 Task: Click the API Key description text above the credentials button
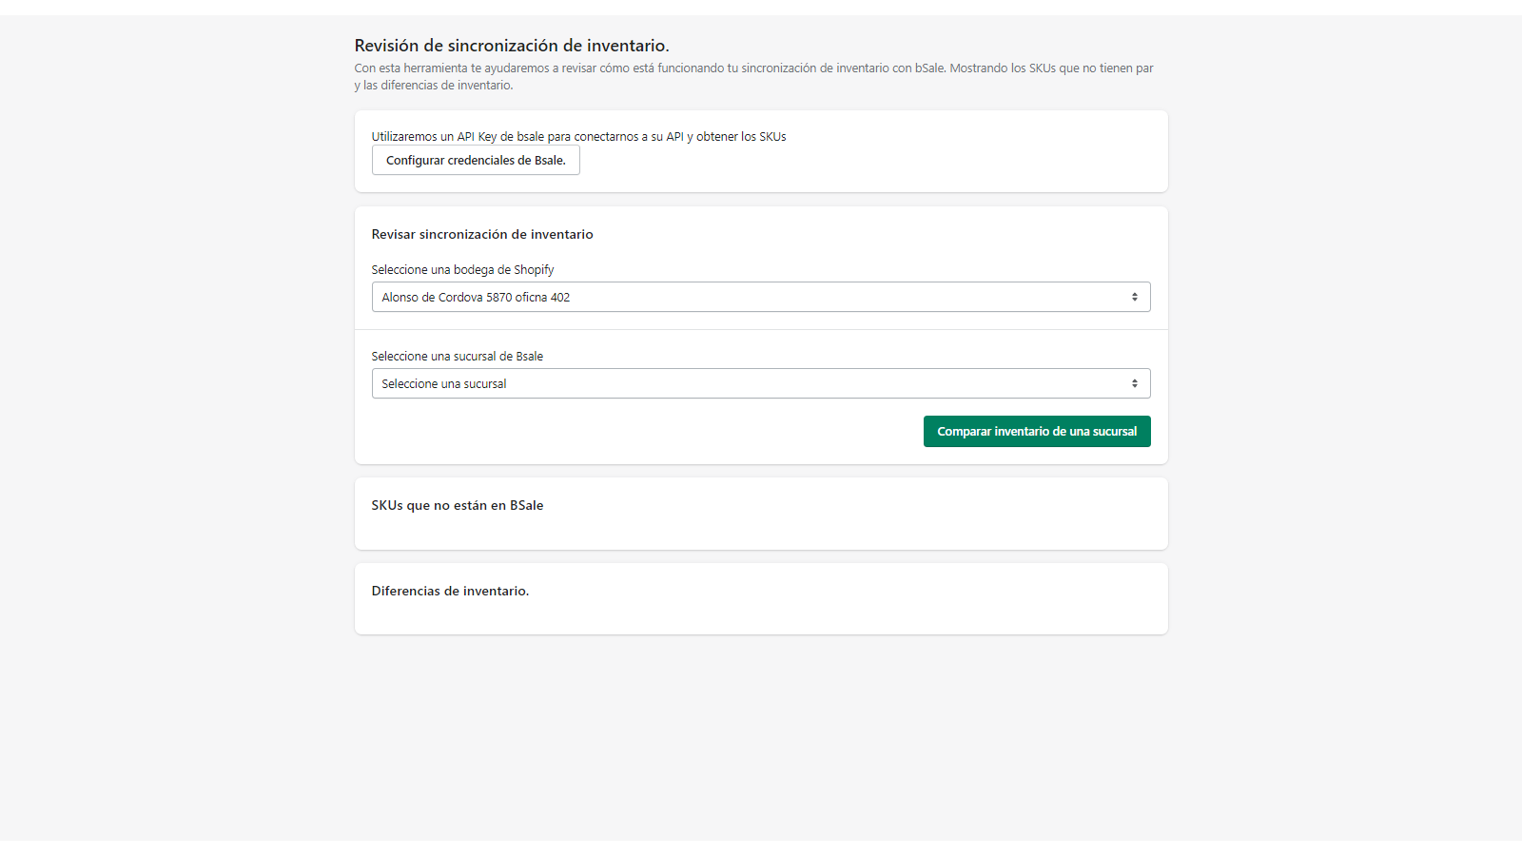[578, 136]
